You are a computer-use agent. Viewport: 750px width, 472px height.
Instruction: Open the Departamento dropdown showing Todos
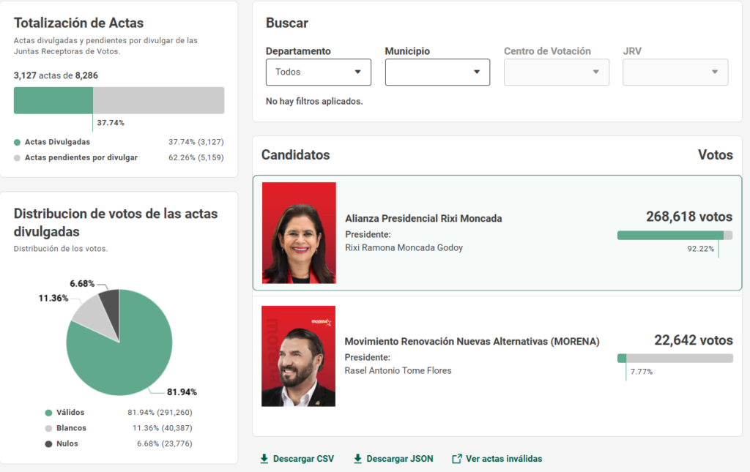[319, 72]
